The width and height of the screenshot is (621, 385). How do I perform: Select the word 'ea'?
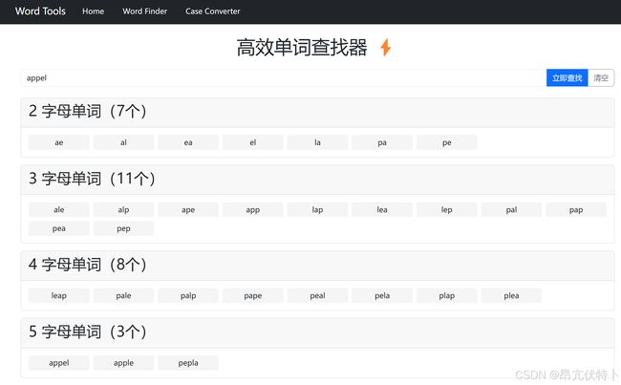click(x=188, y=142)
